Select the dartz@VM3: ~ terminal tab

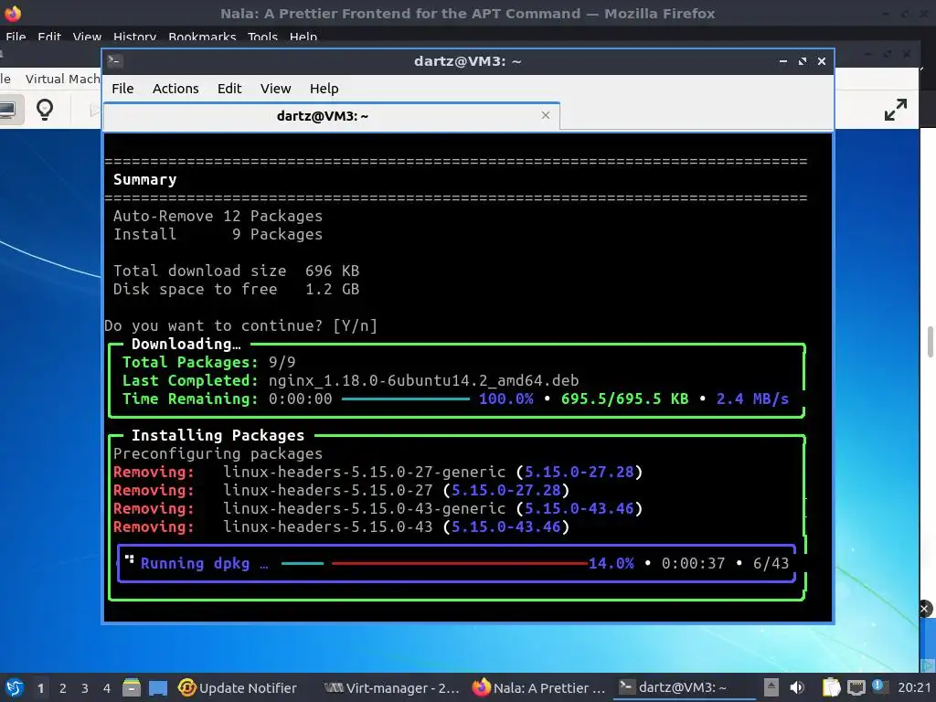pyautogui.click(x=331, y=116)
